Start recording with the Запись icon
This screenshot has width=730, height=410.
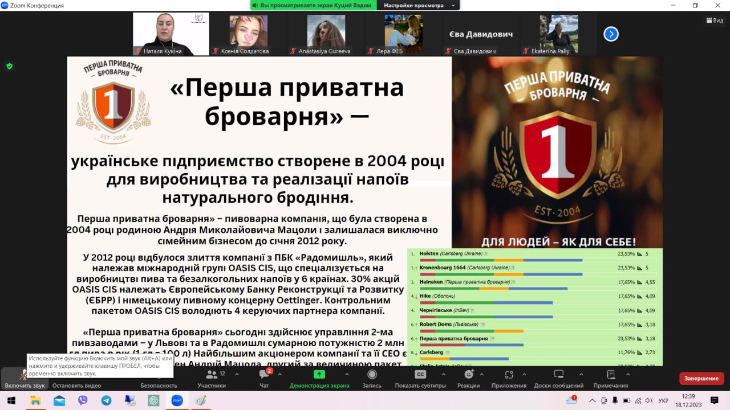(x=372, y=375)
